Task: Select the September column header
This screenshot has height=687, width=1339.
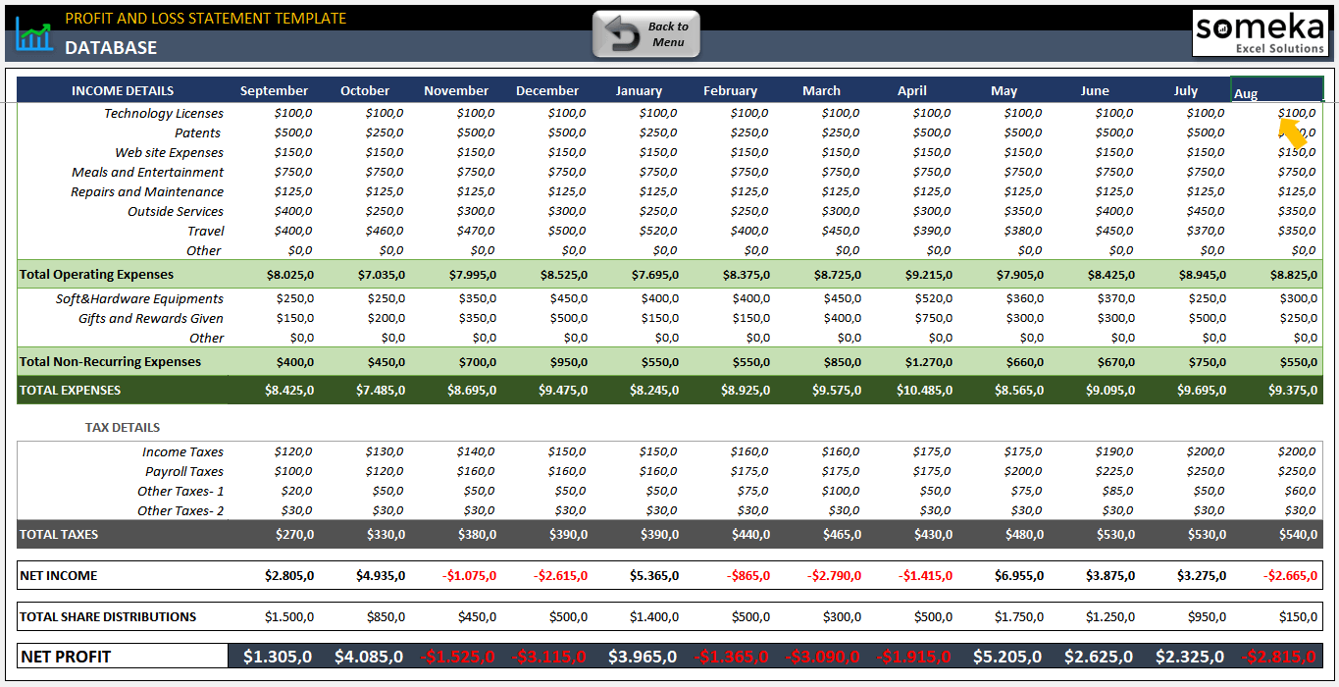Action: coord(274,89)
